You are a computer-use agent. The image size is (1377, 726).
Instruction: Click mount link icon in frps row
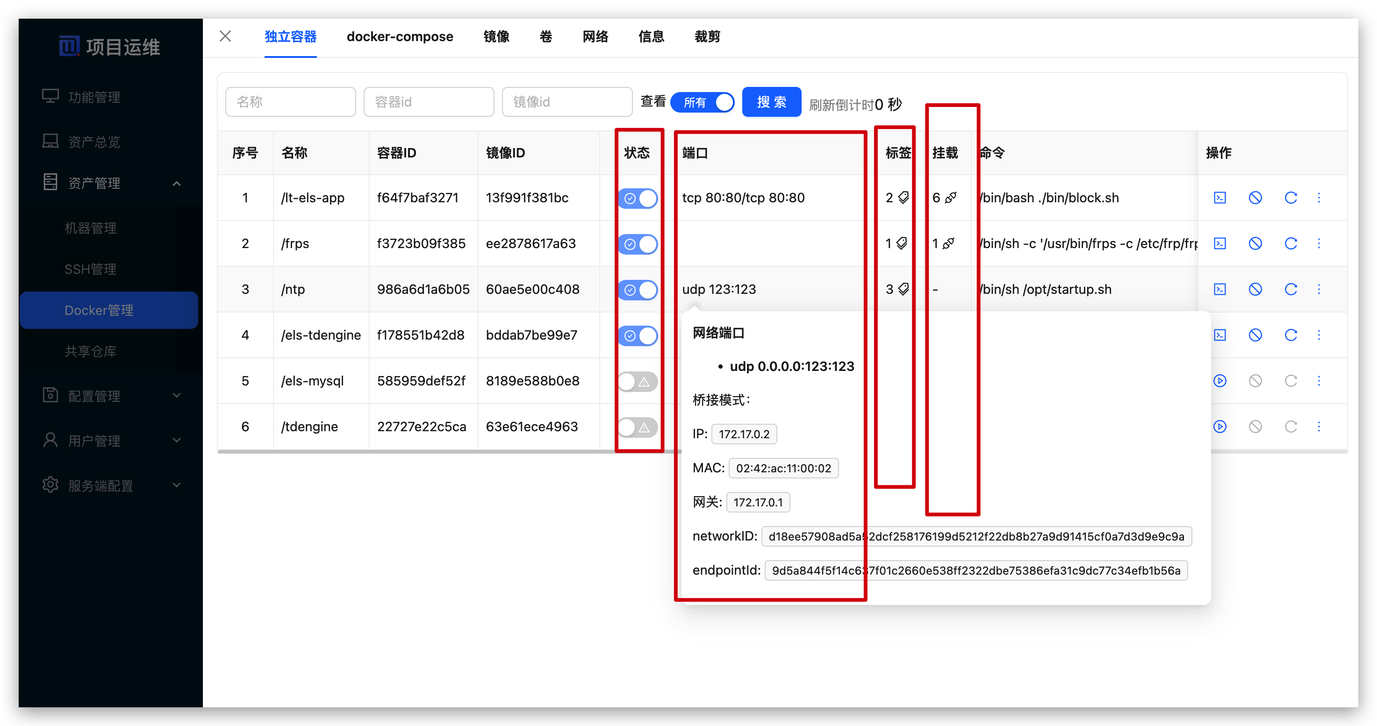(948, 243)
